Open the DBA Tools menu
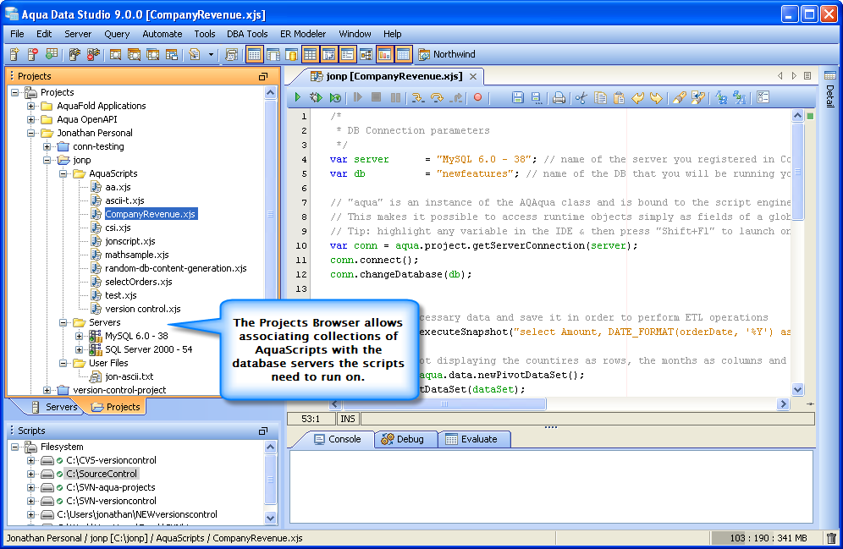 tap(247, 34)
